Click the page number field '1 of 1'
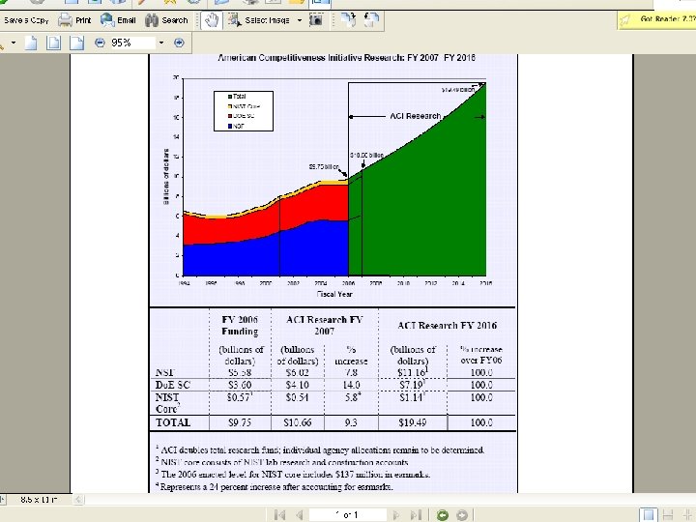 pos(347,515)
